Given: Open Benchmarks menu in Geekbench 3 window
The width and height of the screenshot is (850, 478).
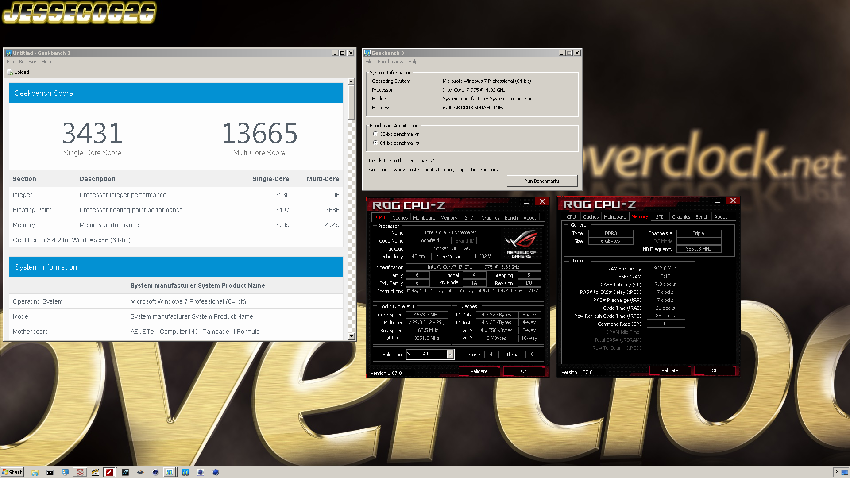Looking at the screenshot, I should [390, 62].
